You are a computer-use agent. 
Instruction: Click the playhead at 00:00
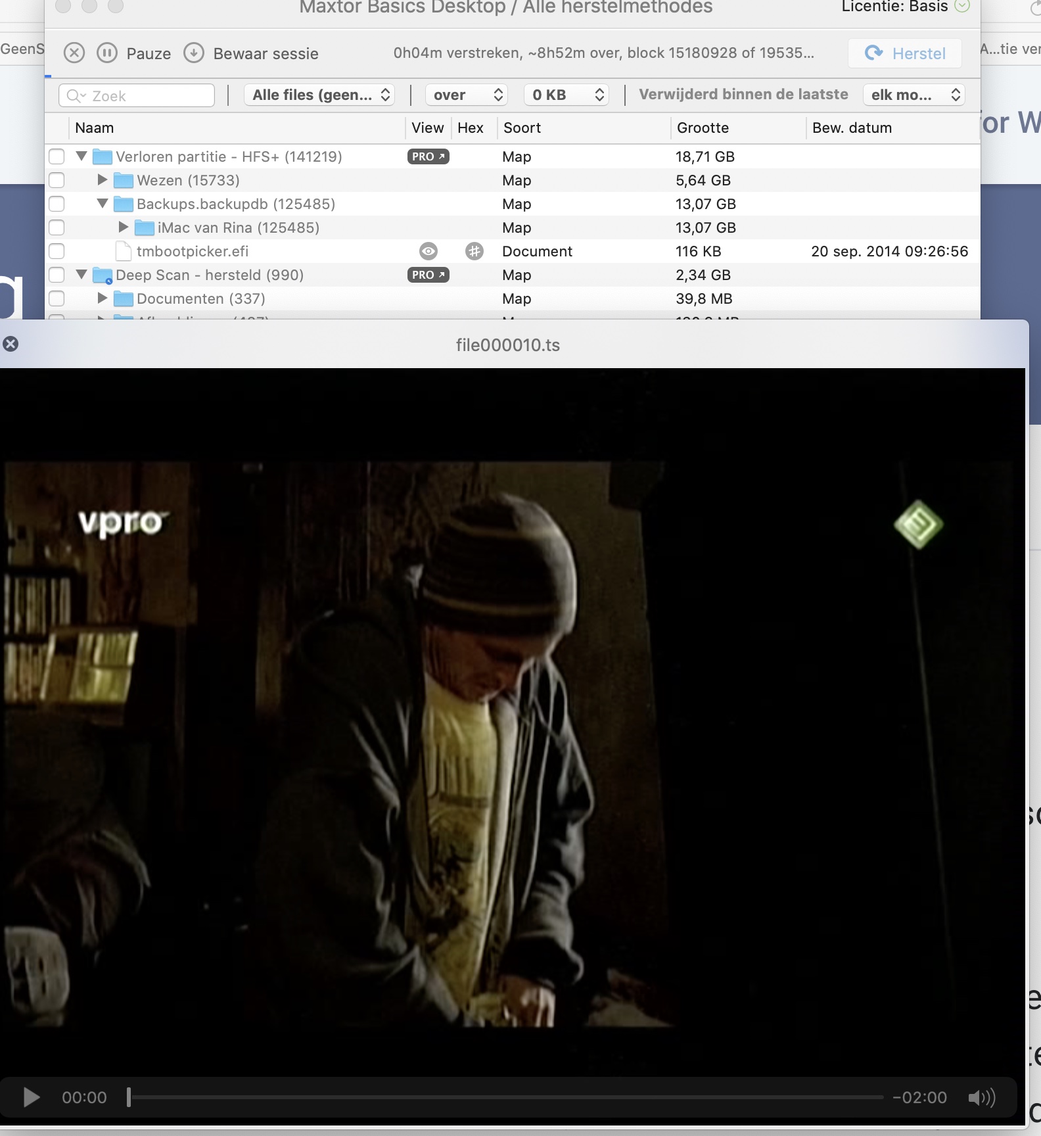(x=129, y=1097)
